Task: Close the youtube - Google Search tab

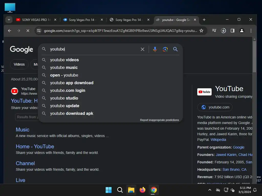Action: (x=195, y=20)
